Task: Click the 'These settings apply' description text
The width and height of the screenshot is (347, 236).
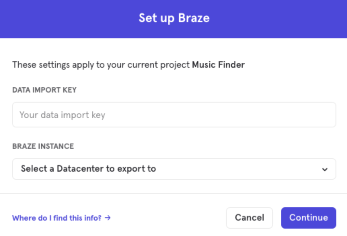Action: coord(101,64)
